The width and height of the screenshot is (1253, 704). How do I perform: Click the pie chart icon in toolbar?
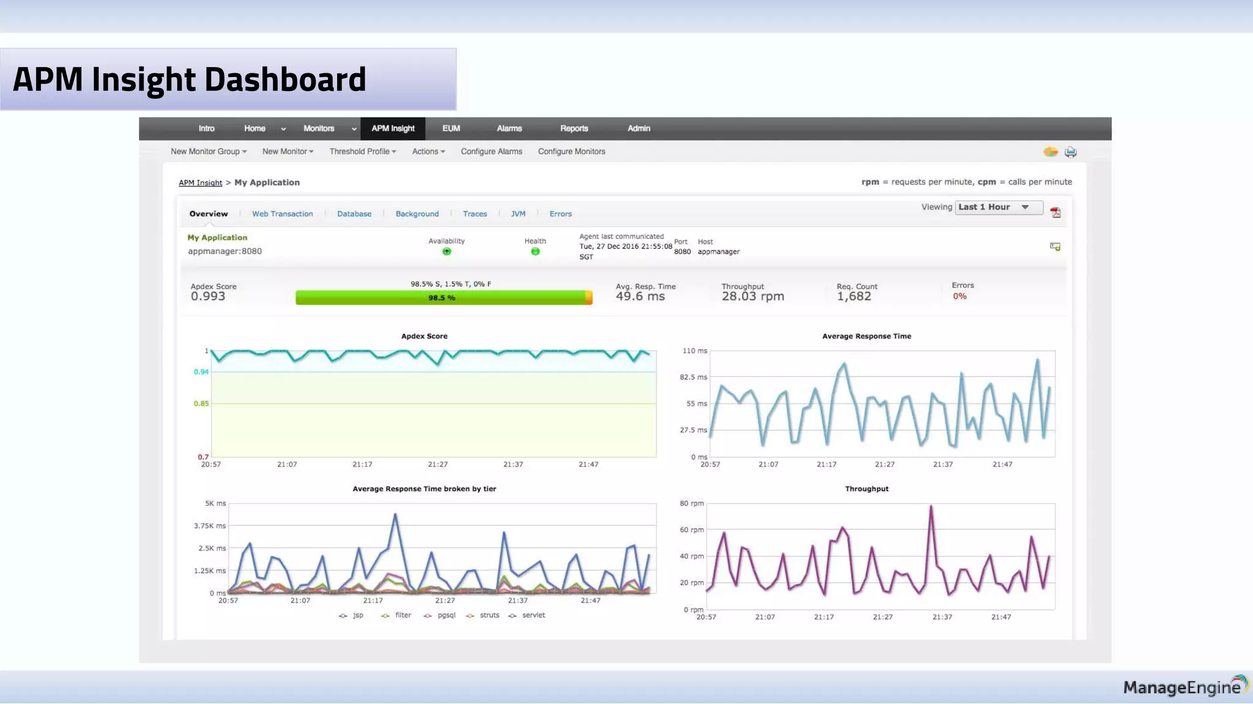point(1050,152)
